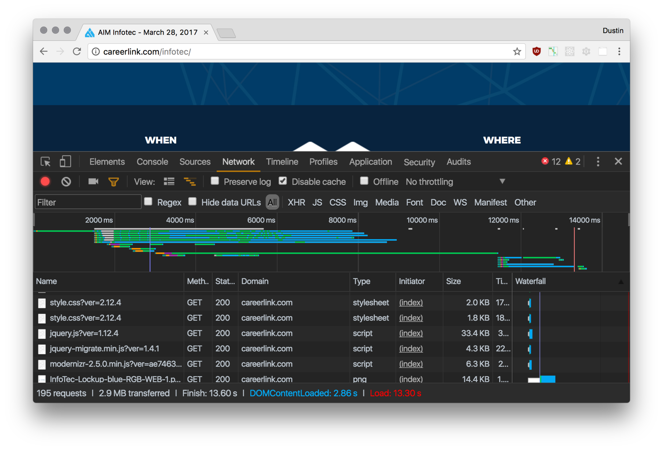The image size is (663, 450).
Task: Toggle the device toolbar icon
Action: (65, 162)
